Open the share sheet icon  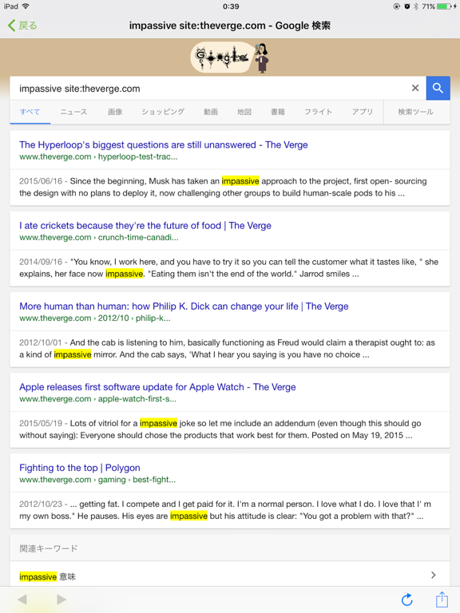click(442, 599)
